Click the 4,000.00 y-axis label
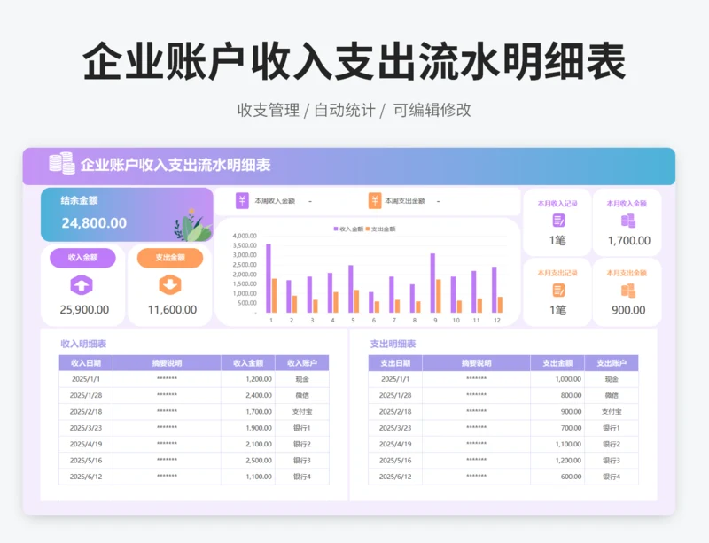Image resolution: width=709 pixels, height=543 pixels. click(245, 236)
